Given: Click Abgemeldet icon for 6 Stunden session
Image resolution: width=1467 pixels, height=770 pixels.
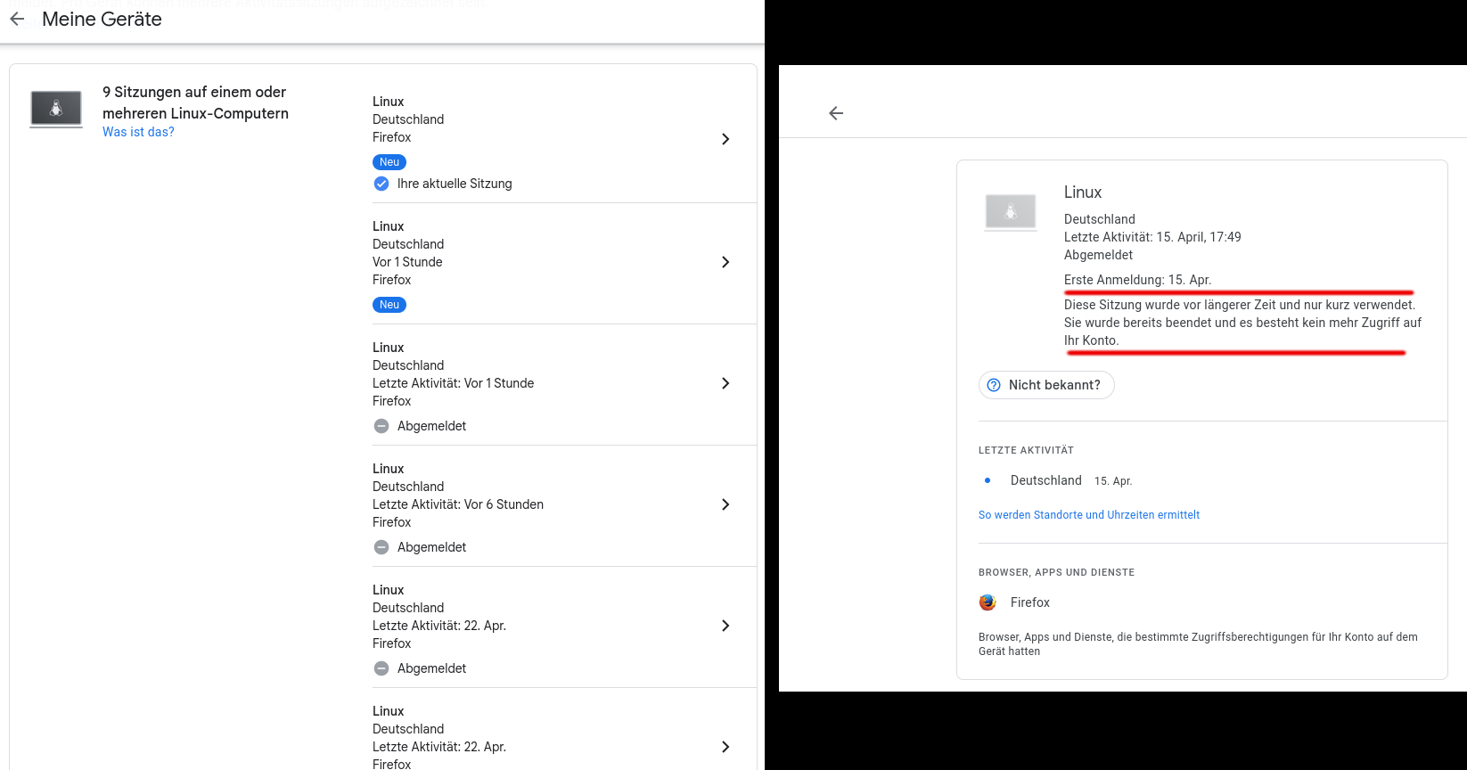Looking at the screenshot, I should click(381, 547).
